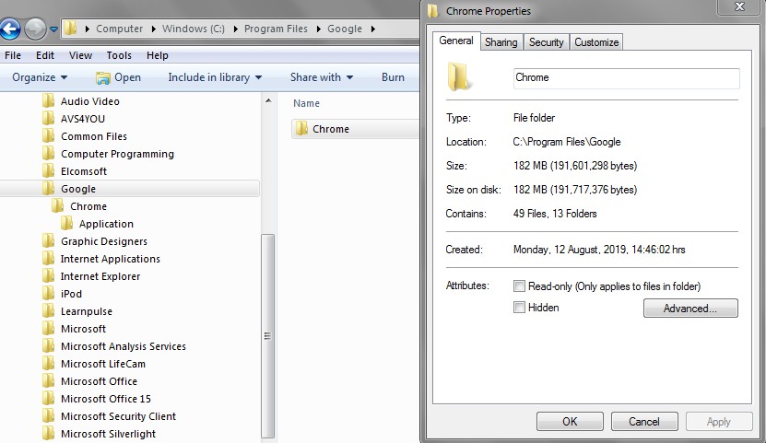Open the Organize dropdown
Viewport: 766px width, 443px height.
click(40, 77)
